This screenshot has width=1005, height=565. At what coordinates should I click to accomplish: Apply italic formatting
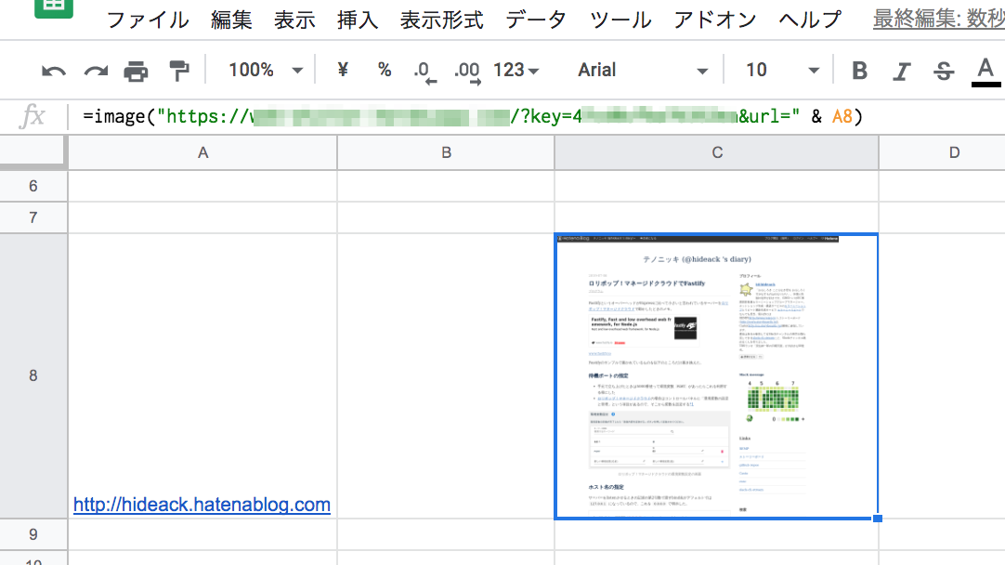[900, 70]
